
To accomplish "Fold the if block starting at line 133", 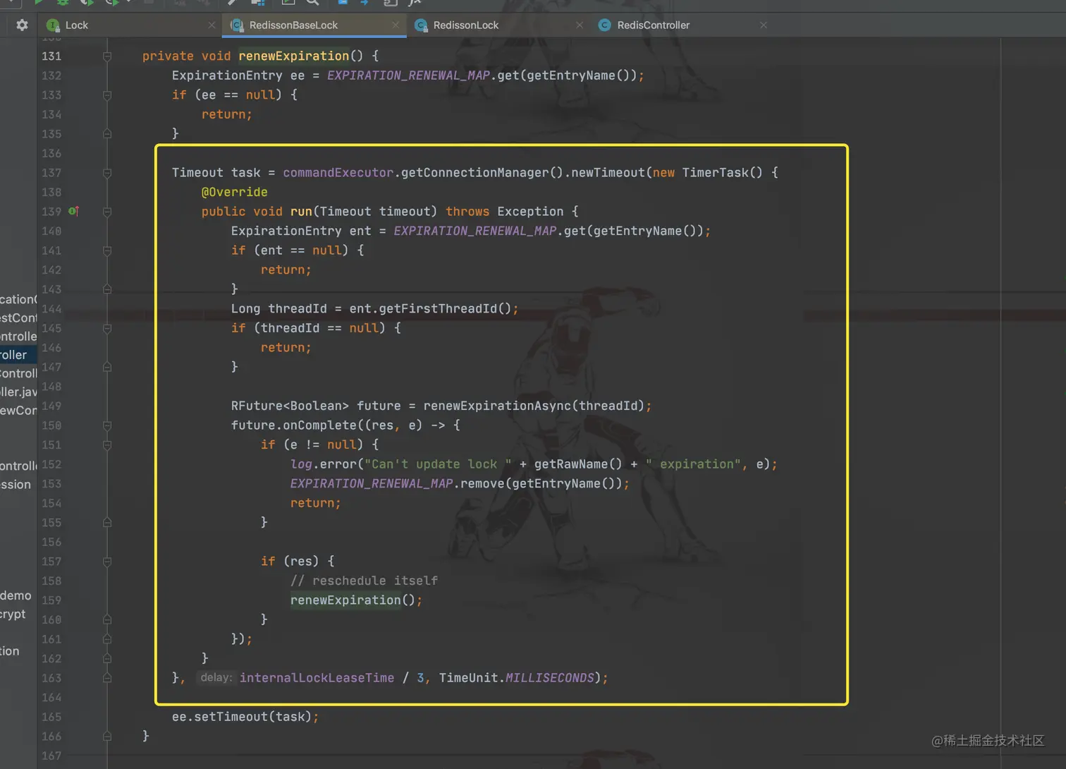I will (x=107, y=95).
